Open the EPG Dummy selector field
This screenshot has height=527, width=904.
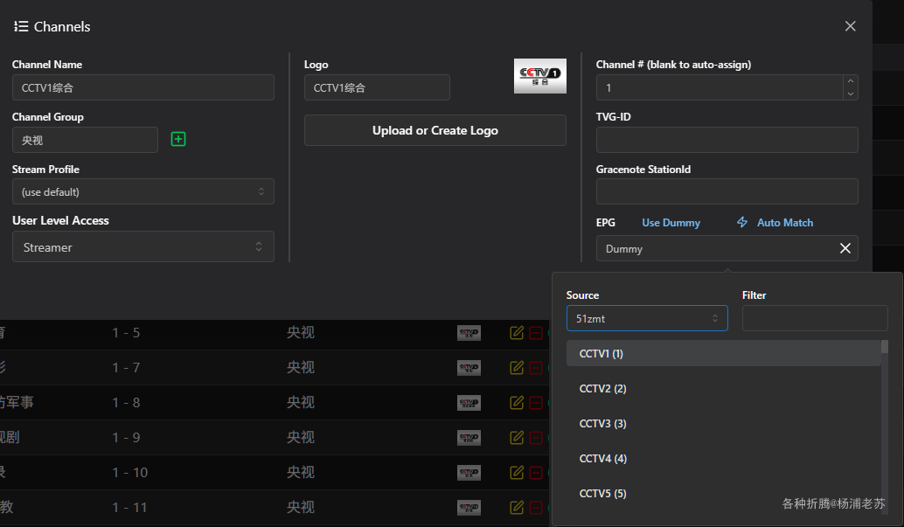(x=727, y=248)
